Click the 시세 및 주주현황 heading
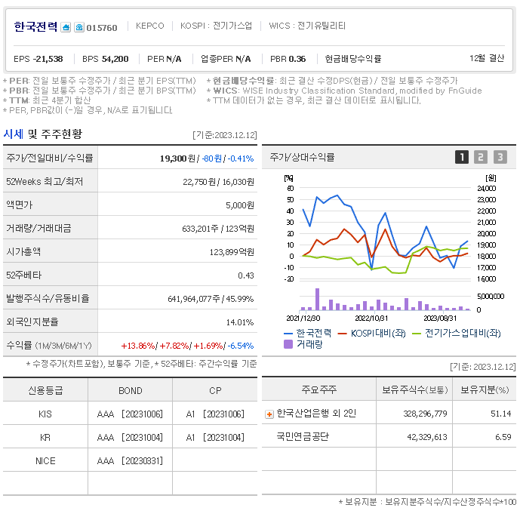 42,134
